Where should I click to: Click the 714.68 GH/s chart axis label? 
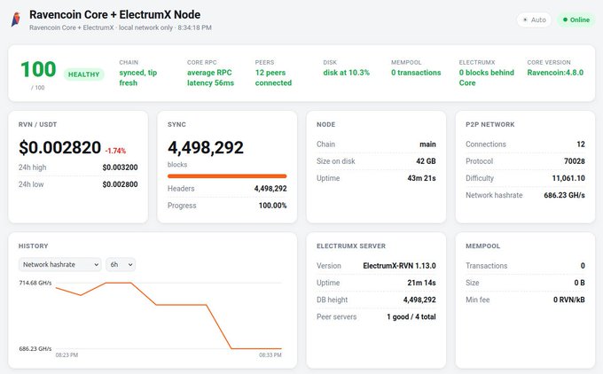tap(35, 283)
